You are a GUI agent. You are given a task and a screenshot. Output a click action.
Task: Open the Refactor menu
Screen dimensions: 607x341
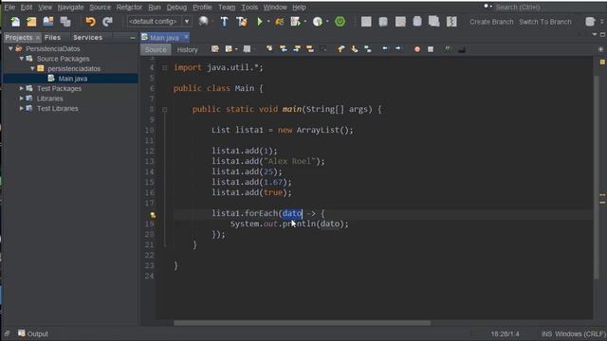(129, 8)
